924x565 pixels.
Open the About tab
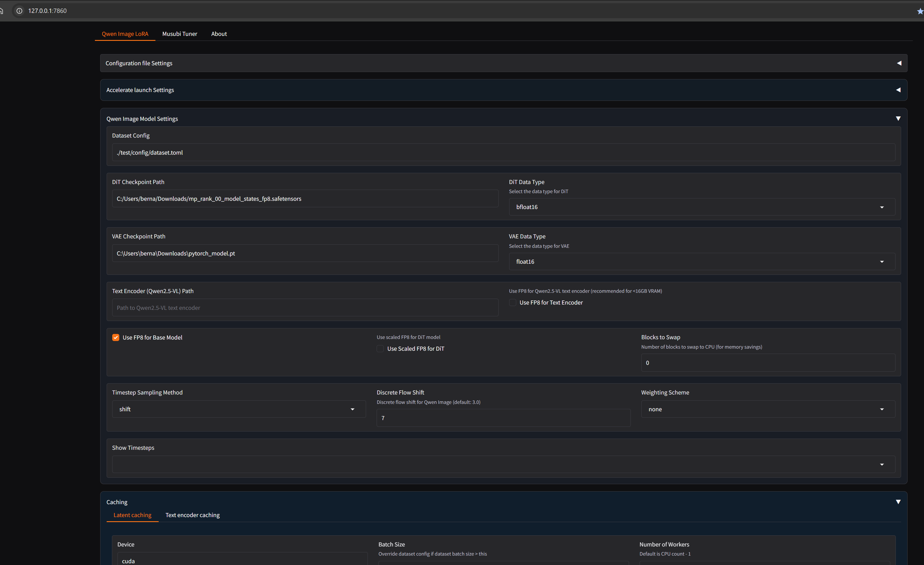219,34
